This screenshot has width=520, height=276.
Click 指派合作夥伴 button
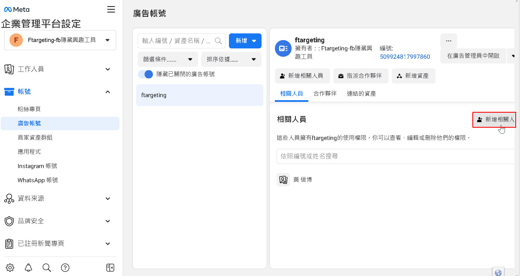(x=361, y=76)
